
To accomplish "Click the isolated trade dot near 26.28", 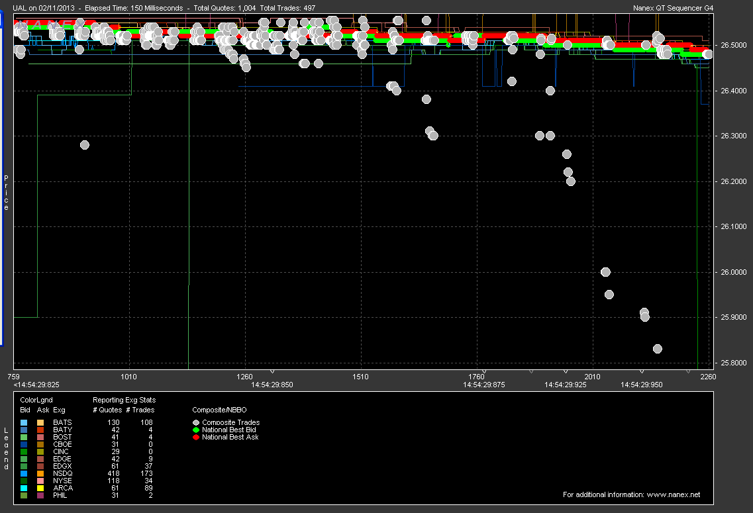I will 85,145.
